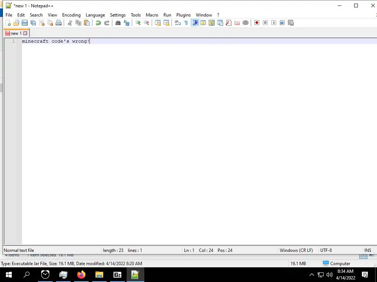This screenshot has width=377, height=282.
Task: Open Replace dialog toolbar icon
Action: point(127,23)
